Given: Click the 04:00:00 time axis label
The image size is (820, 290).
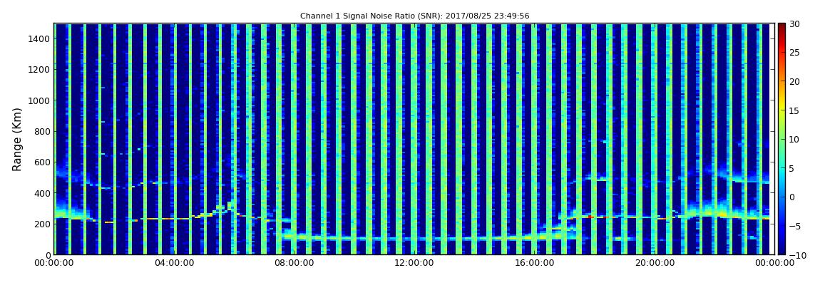Looking at the screenshot, I should [173, 264].
